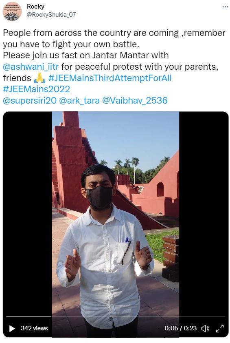Open the #JEEMains2022 hashtag
Viewport: 230px width, 343px height.
[x=37, y=89]
